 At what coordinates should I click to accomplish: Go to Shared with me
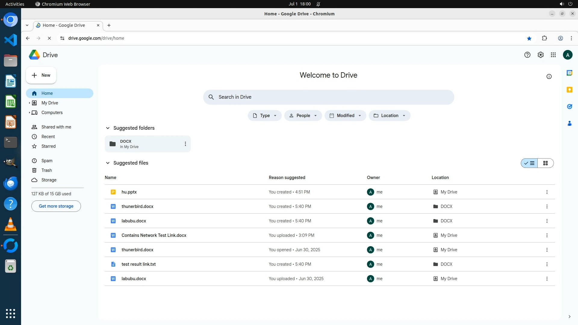point(56,127)
